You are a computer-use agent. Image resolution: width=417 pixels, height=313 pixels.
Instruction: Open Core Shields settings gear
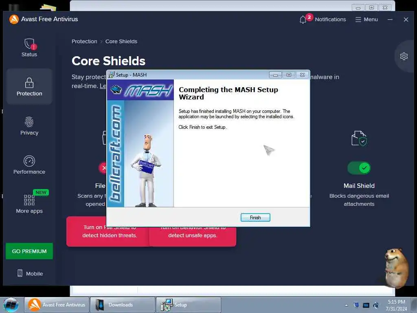pos(404,56)
